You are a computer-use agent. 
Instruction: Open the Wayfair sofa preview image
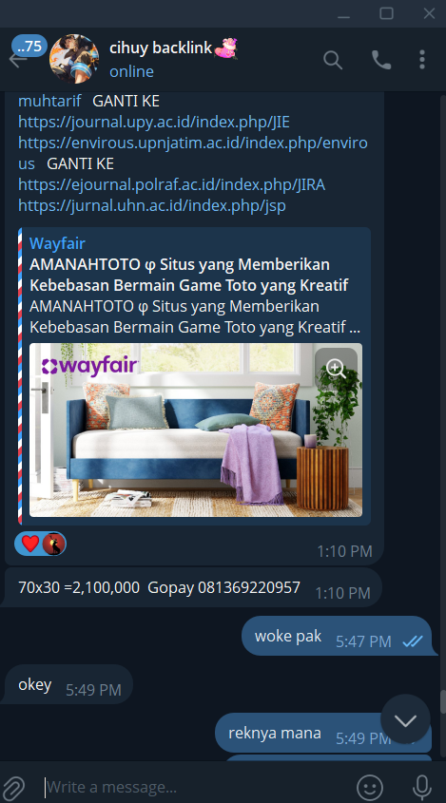[x=196, y=430]
